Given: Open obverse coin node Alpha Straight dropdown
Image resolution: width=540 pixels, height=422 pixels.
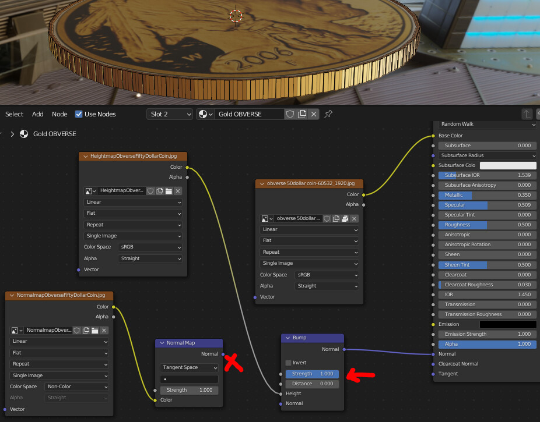Looking at the screenshot, I should [327, 286].
